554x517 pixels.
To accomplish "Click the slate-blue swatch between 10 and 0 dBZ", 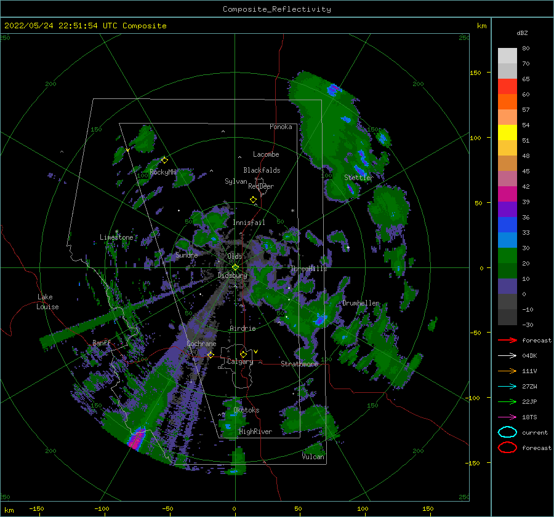I will 507,286.
